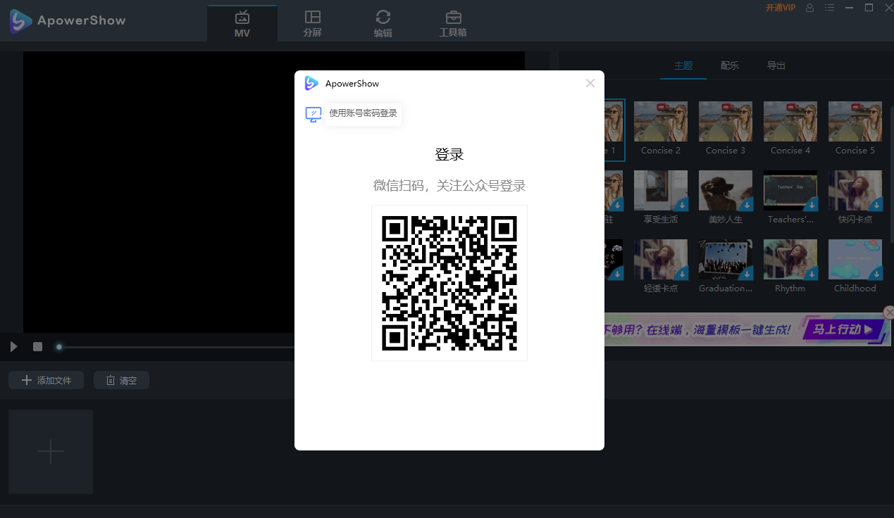Download the Childhood theme via its arrow icon
Screen dimensions: 894x518
[x=876, y=274]
